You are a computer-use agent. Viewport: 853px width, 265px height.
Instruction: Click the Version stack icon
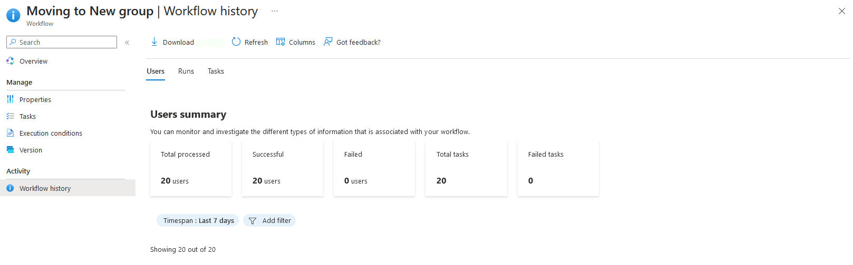click(10, 150)
